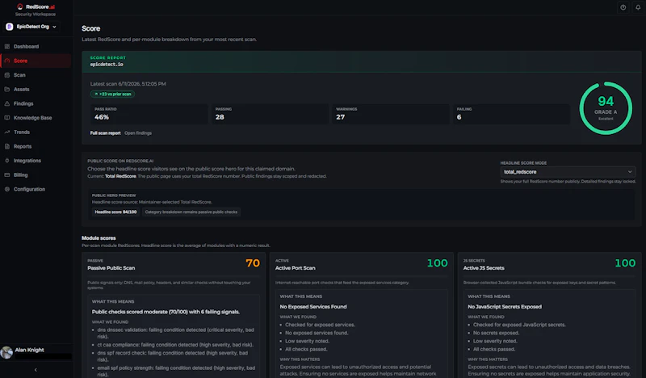This screenshot has width=646, height=378.
Task: Click the Reports document sidebar icon
Action: tap(7, 146)
